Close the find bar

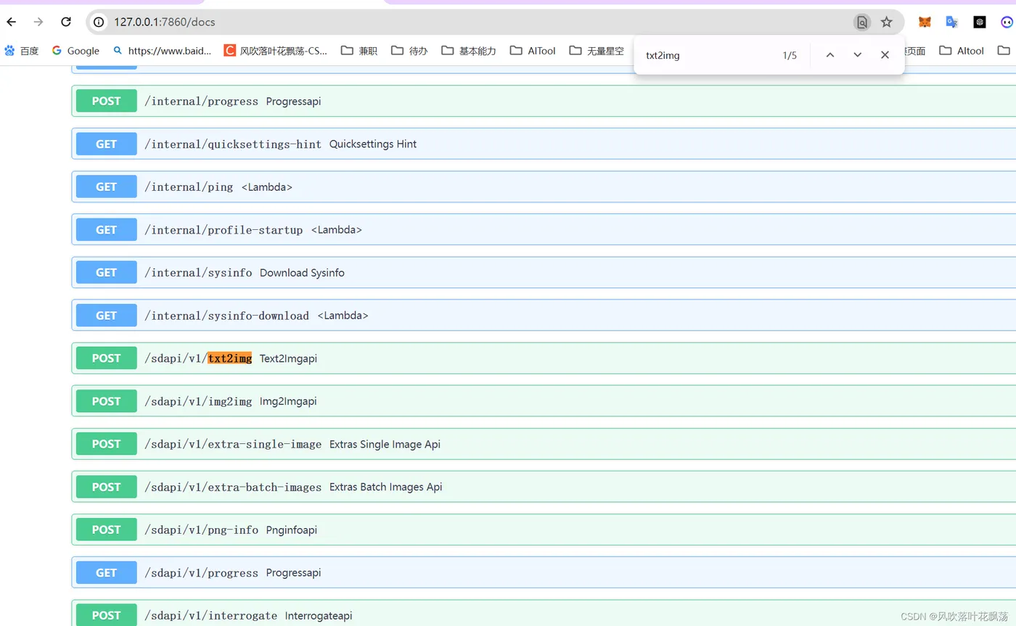tap(885, 55)
